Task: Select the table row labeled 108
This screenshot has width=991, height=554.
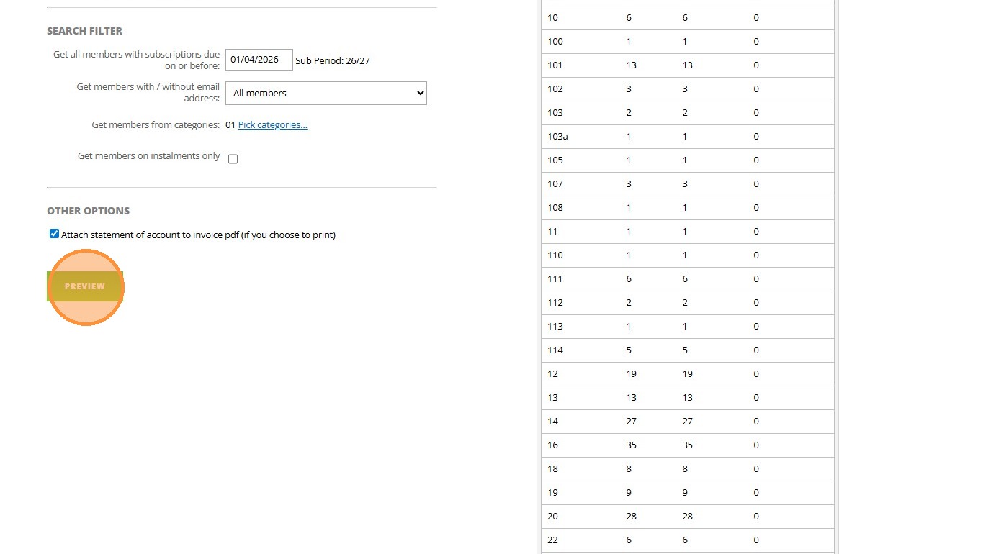Action: (555, 208)
